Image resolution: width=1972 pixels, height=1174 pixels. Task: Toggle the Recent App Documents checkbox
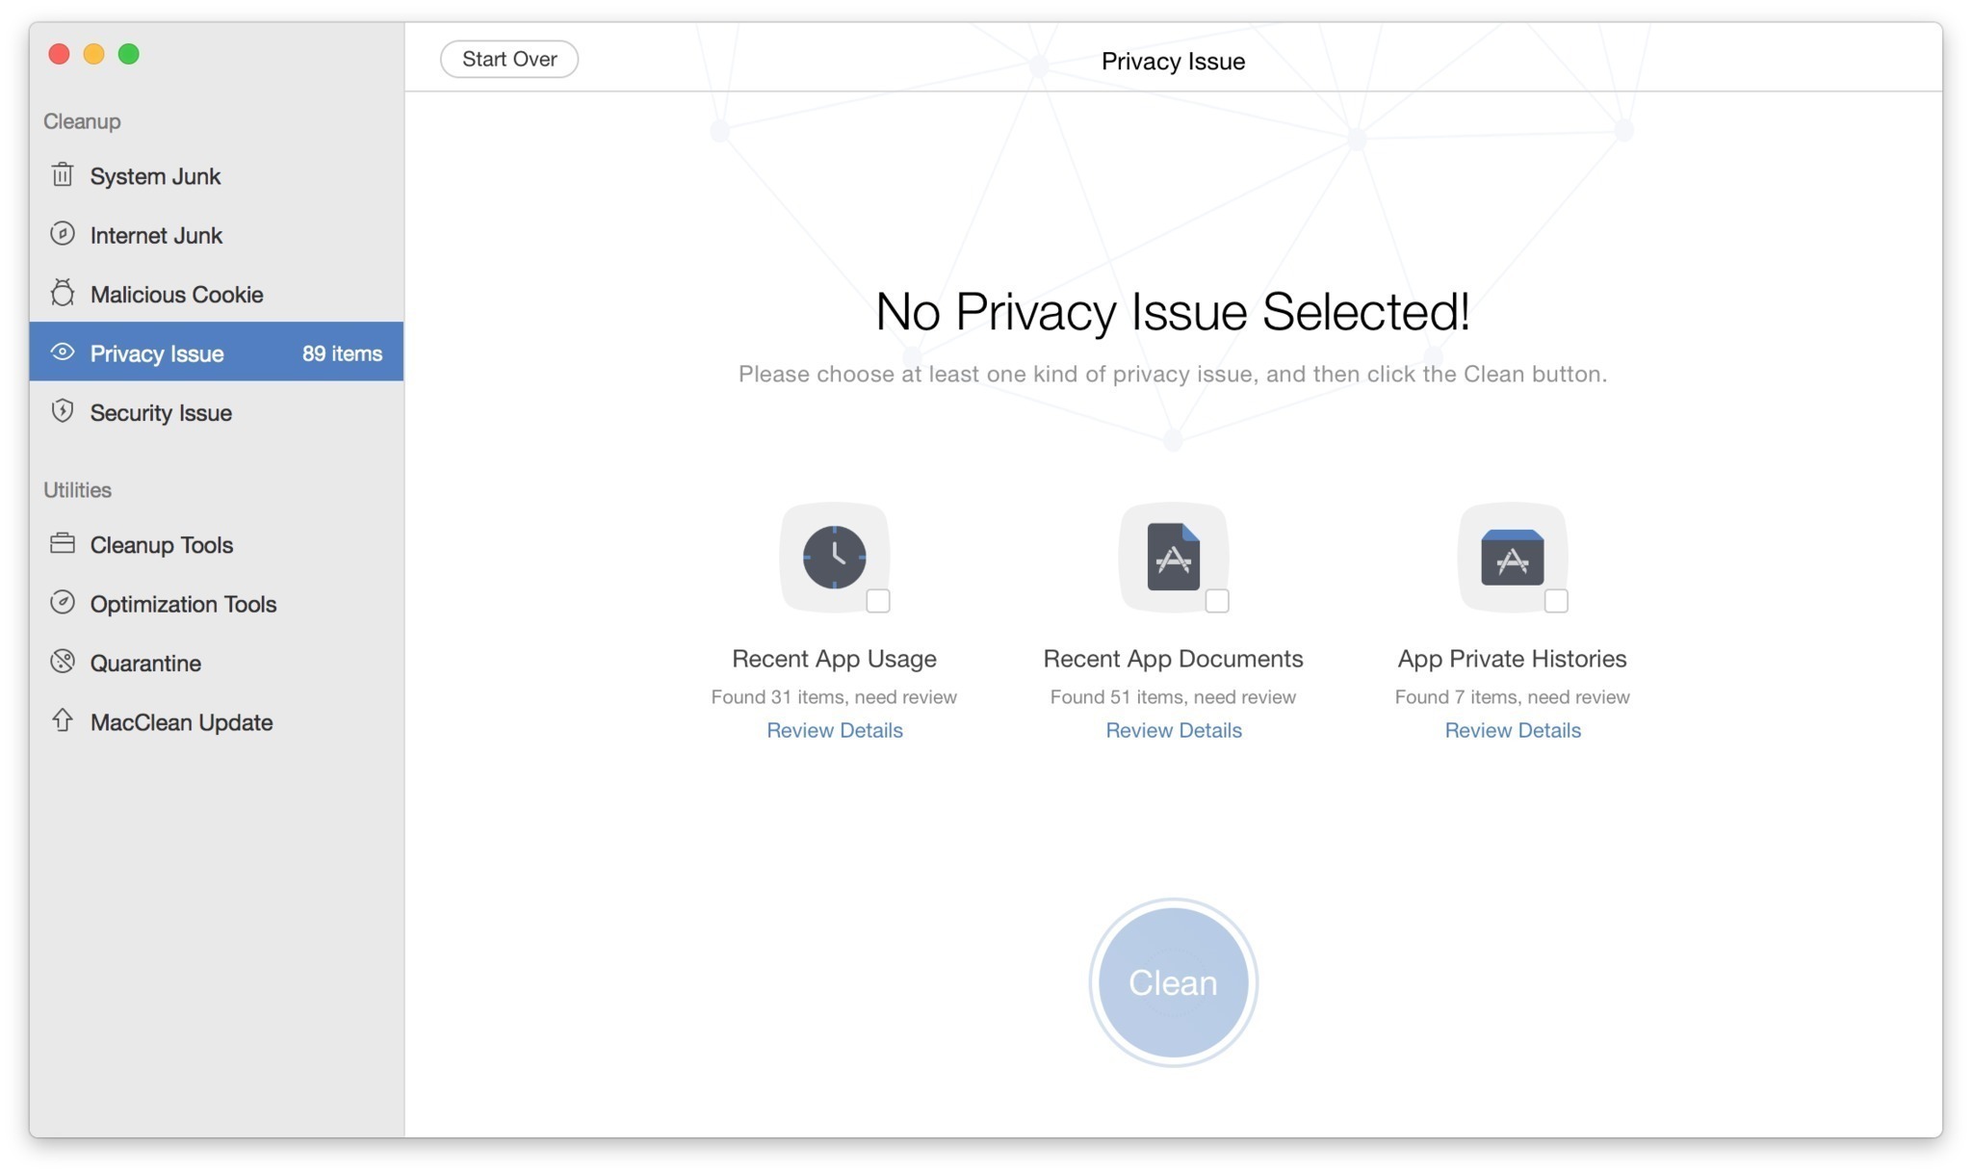pos(1215,601)
